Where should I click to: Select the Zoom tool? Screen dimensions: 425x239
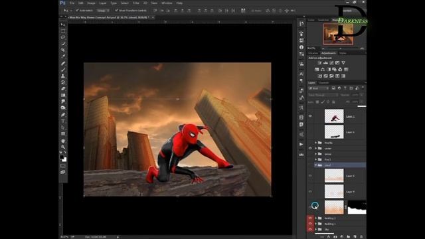click(63, 147)
